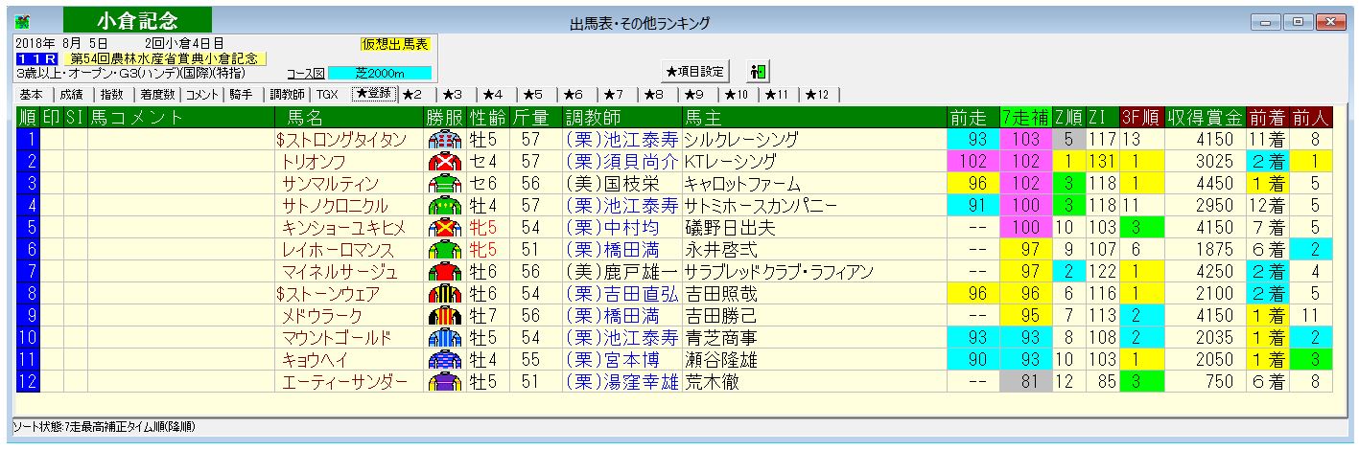Click the 馬主 column header

coord(813,117)
